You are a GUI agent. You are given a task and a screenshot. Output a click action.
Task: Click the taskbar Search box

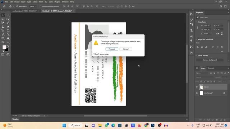tap(75, 125)
